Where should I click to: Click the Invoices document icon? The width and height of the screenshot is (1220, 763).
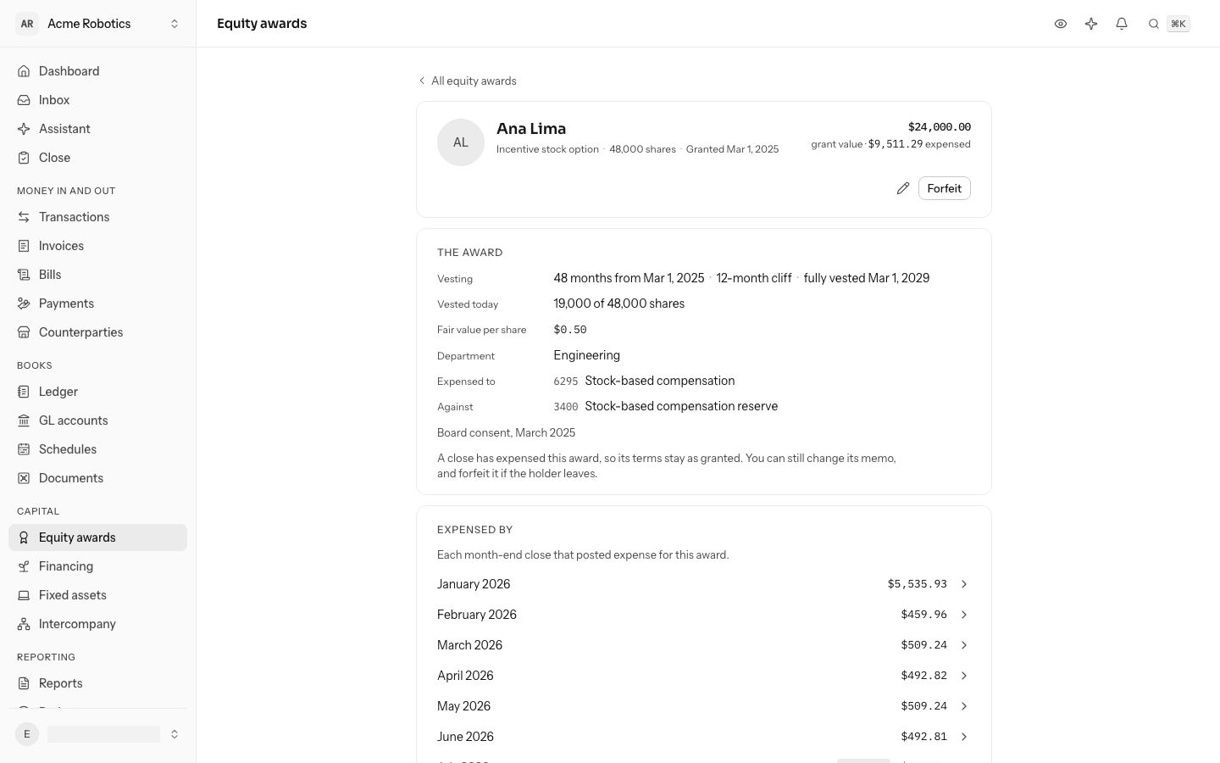point(24,246)
